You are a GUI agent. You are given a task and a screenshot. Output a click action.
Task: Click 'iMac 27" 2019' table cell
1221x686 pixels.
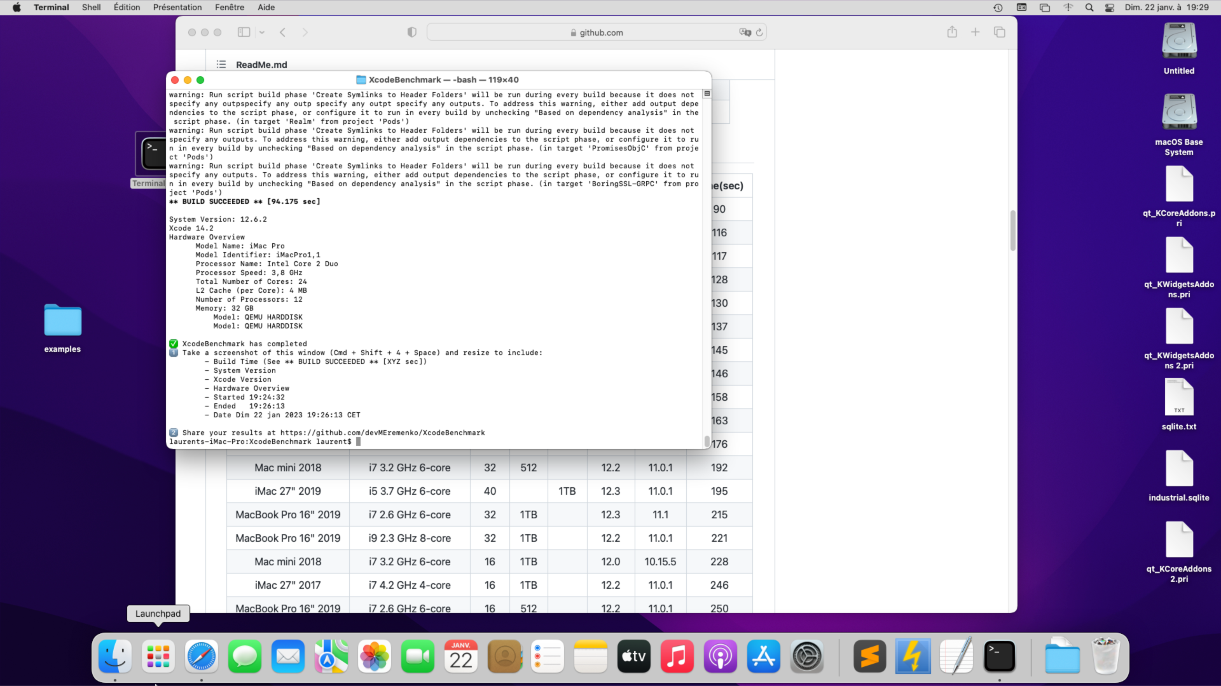tap(288, 491)
